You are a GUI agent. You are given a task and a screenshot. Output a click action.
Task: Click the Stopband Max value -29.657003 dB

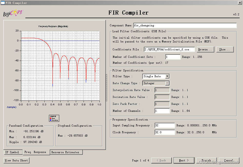pyautogui.click(x=77, y=136)
